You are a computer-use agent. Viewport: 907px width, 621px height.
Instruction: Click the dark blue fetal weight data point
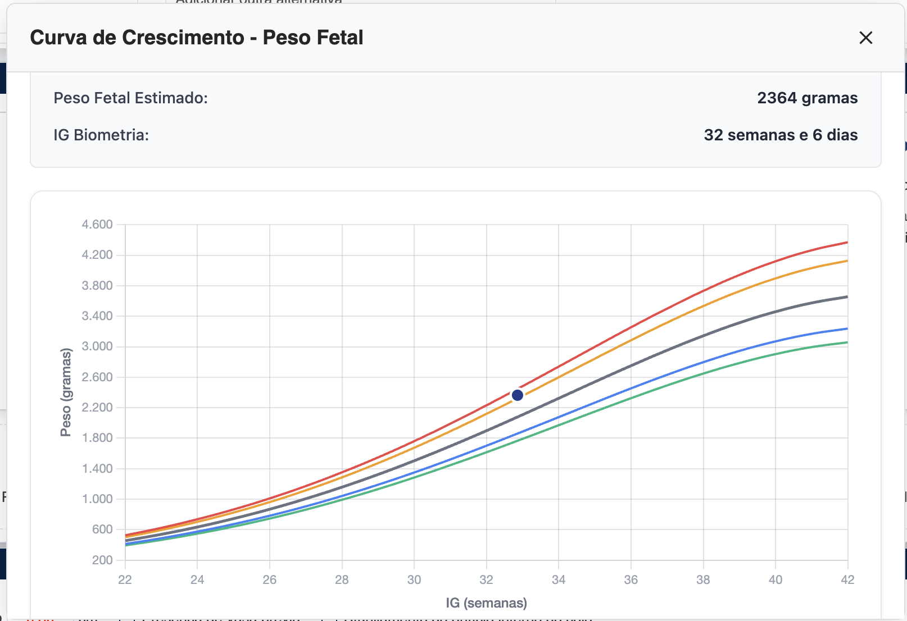(x=518, y=395)
